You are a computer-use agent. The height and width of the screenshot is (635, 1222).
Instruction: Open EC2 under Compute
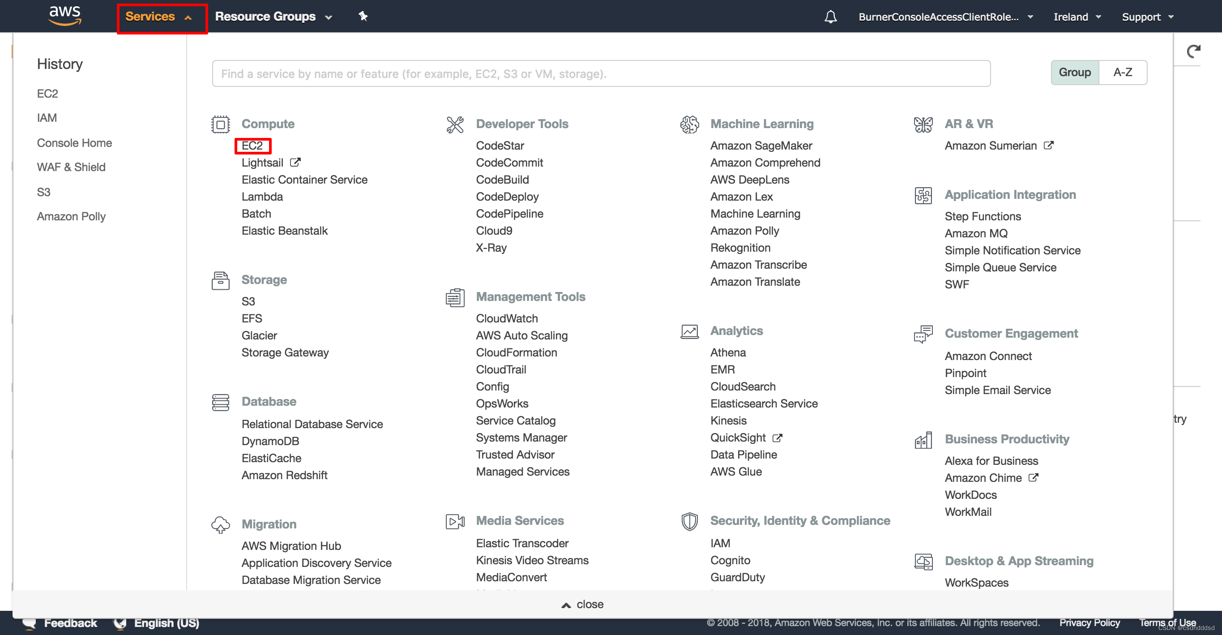pyautogui.click(x=252, y=145)
